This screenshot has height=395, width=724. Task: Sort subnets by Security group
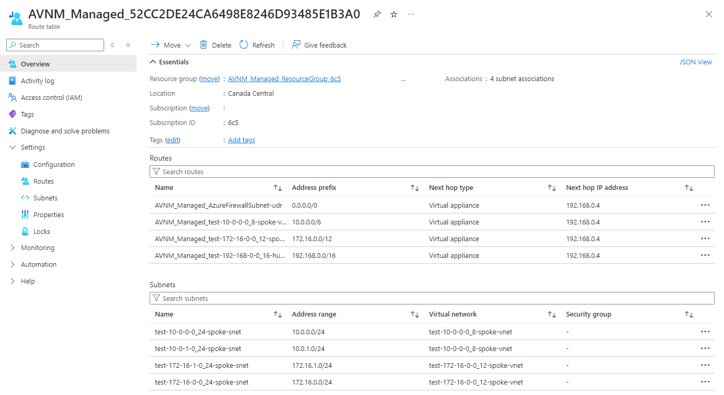coord(689,314)
